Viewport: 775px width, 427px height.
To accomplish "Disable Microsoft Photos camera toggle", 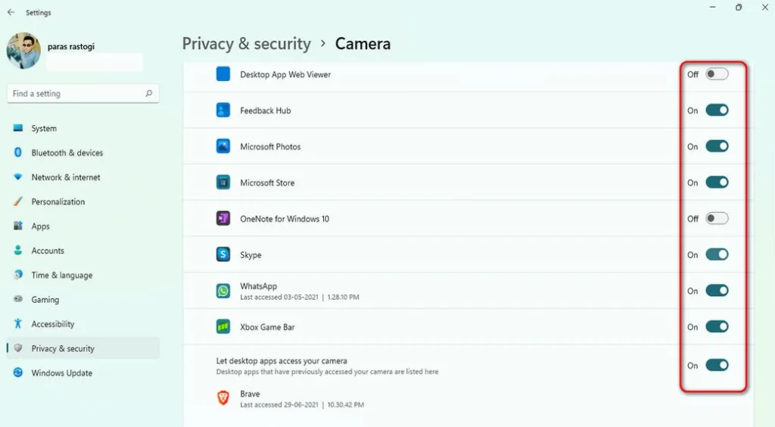I will (717, 146).
